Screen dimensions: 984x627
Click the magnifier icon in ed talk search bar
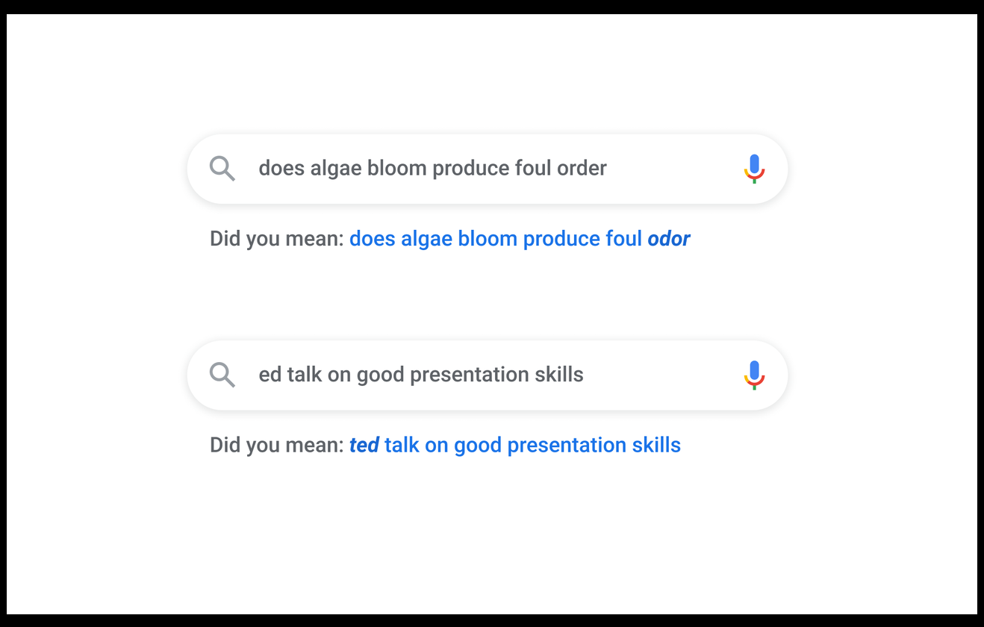point(222,375)
